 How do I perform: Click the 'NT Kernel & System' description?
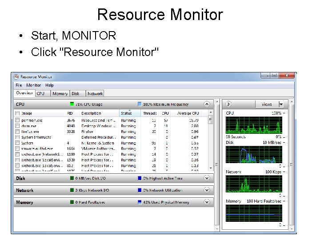pyautogui.click(x=97, y=143)
